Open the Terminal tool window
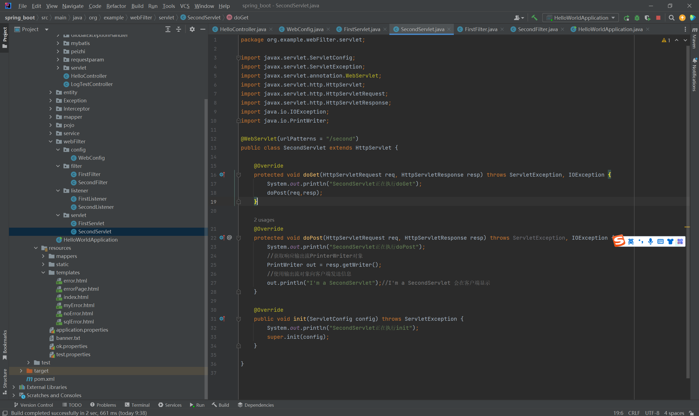The image size is (699, 416). click(x=137, y=405)
